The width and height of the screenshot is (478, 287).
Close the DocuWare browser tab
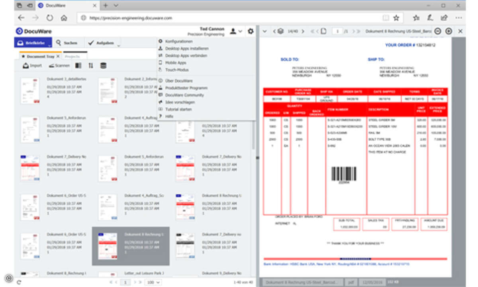(x=94, y=6)
